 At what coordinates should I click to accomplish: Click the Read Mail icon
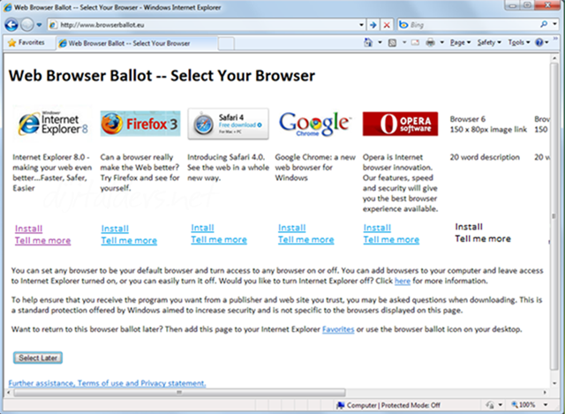[x=415, y=42]
